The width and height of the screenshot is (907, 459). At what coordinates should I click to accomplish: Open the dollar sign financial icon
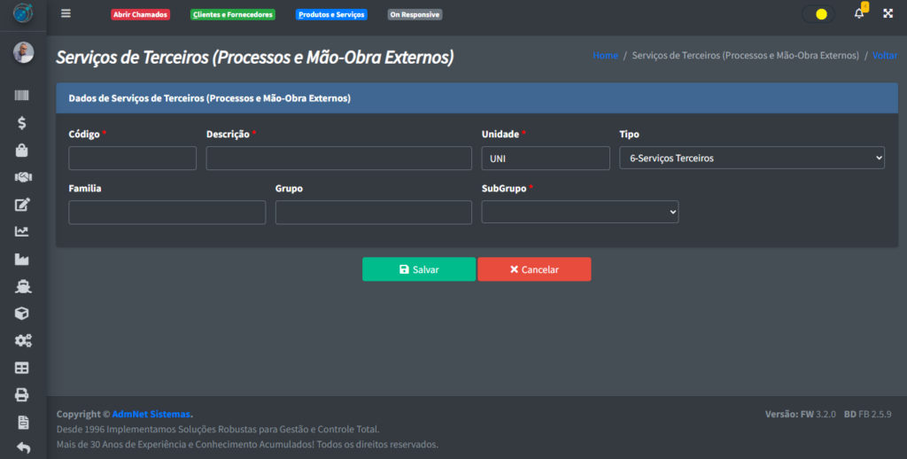click(x=23, y=123)
